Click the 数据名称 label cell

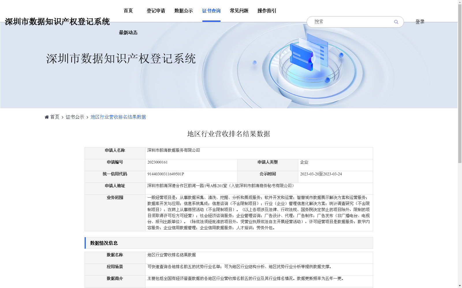click(x=115, y=258)
